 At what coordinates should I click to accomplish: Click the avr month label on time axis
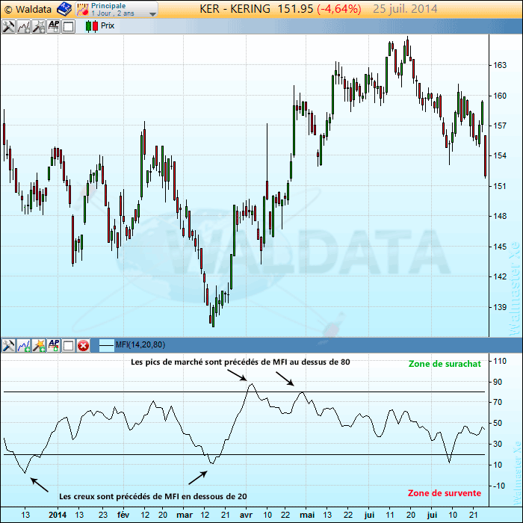(246, 515)
